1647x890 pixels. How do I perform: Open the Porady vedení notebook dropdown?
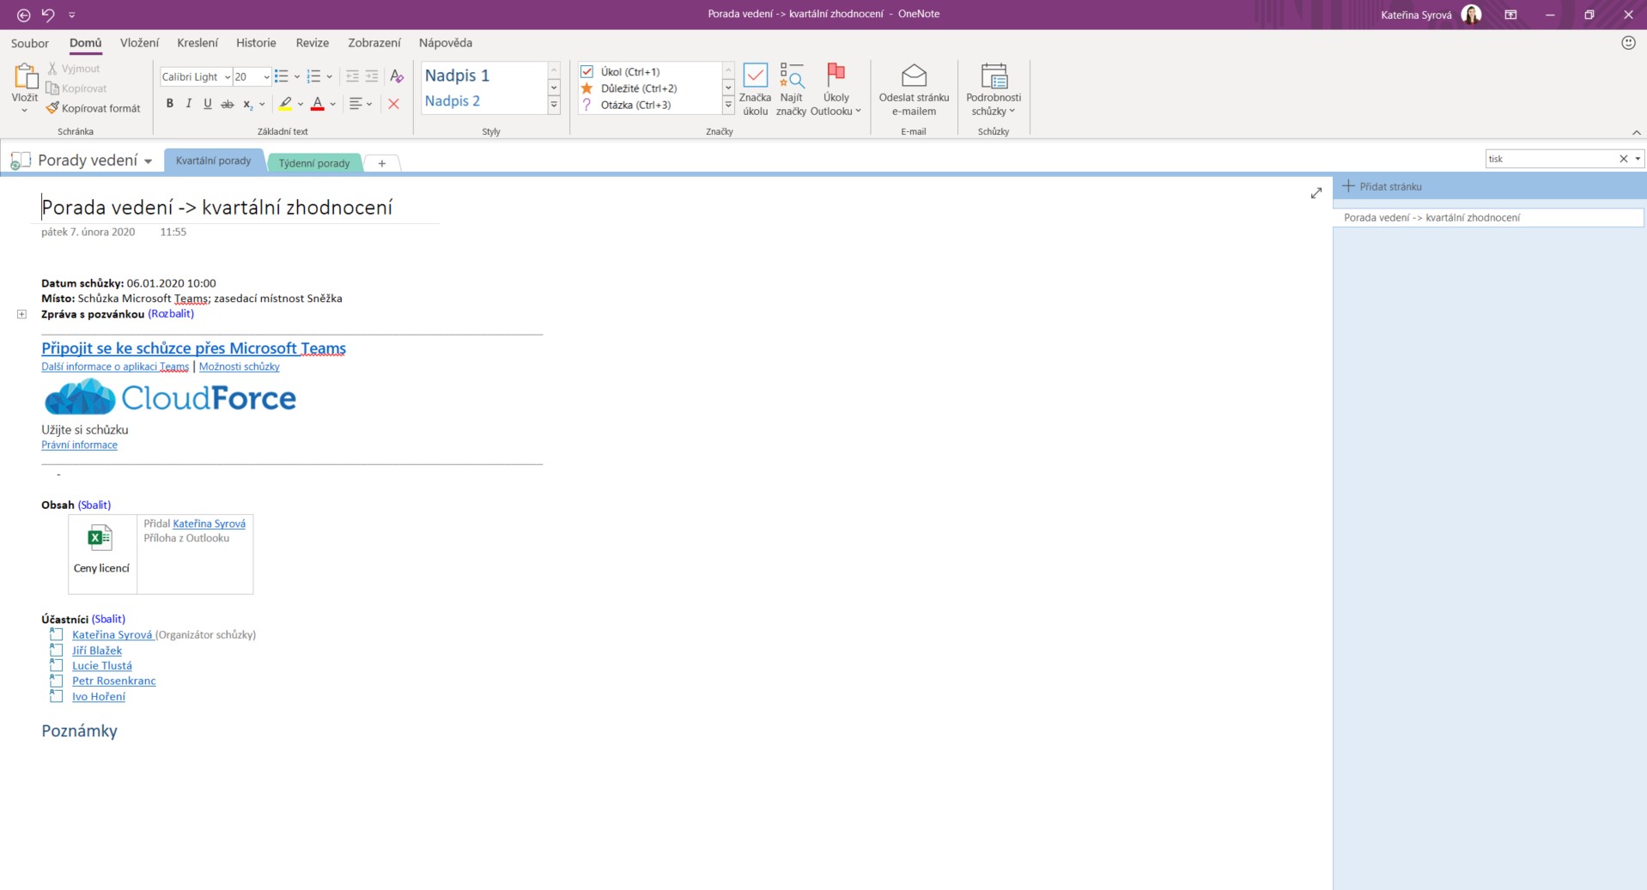tap(149, 161)
